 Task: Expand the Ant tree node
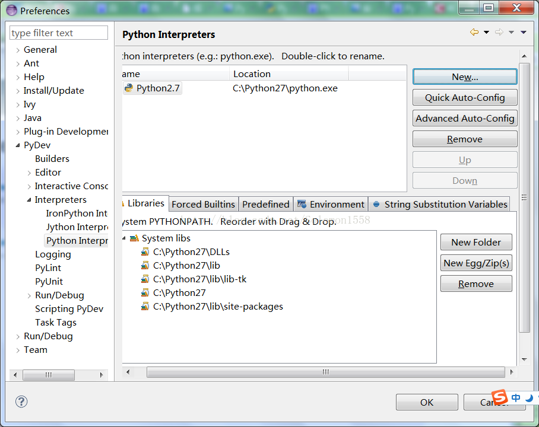[x=18, y=63]
